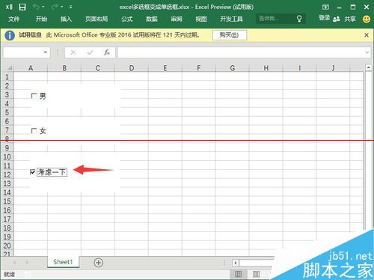Click the blue info icon
374x280 pixels.
tap(10, 35)
